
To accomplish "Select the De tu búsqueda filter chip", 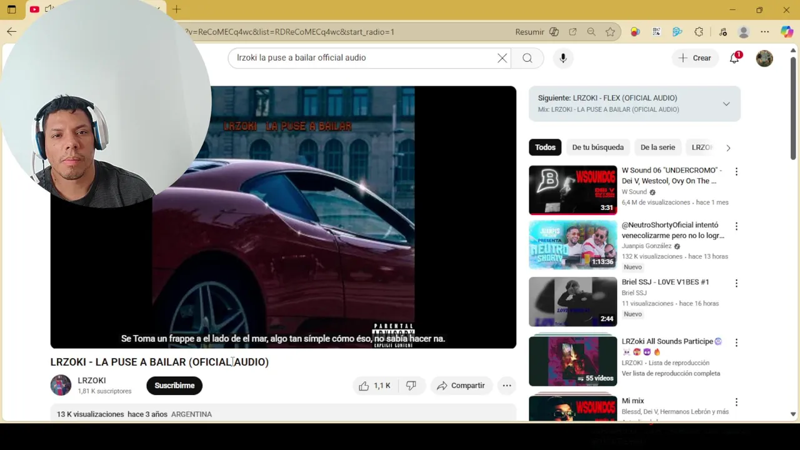I will 598,147.
